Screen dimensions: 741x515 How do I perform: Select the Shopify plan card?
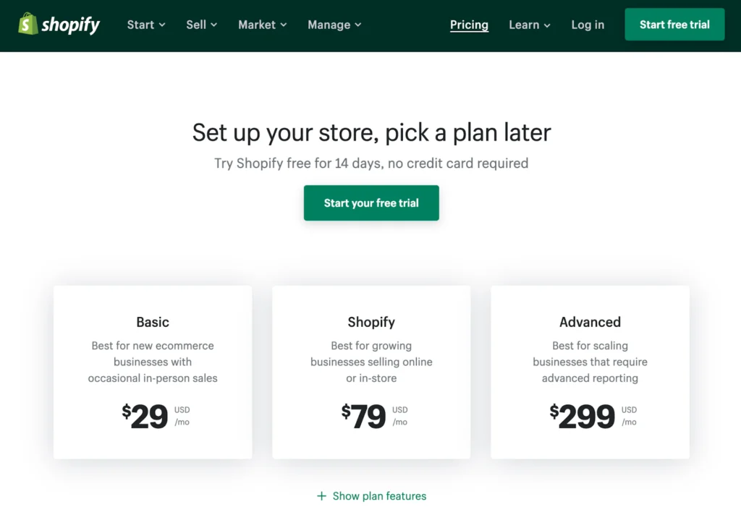(371, 372)
